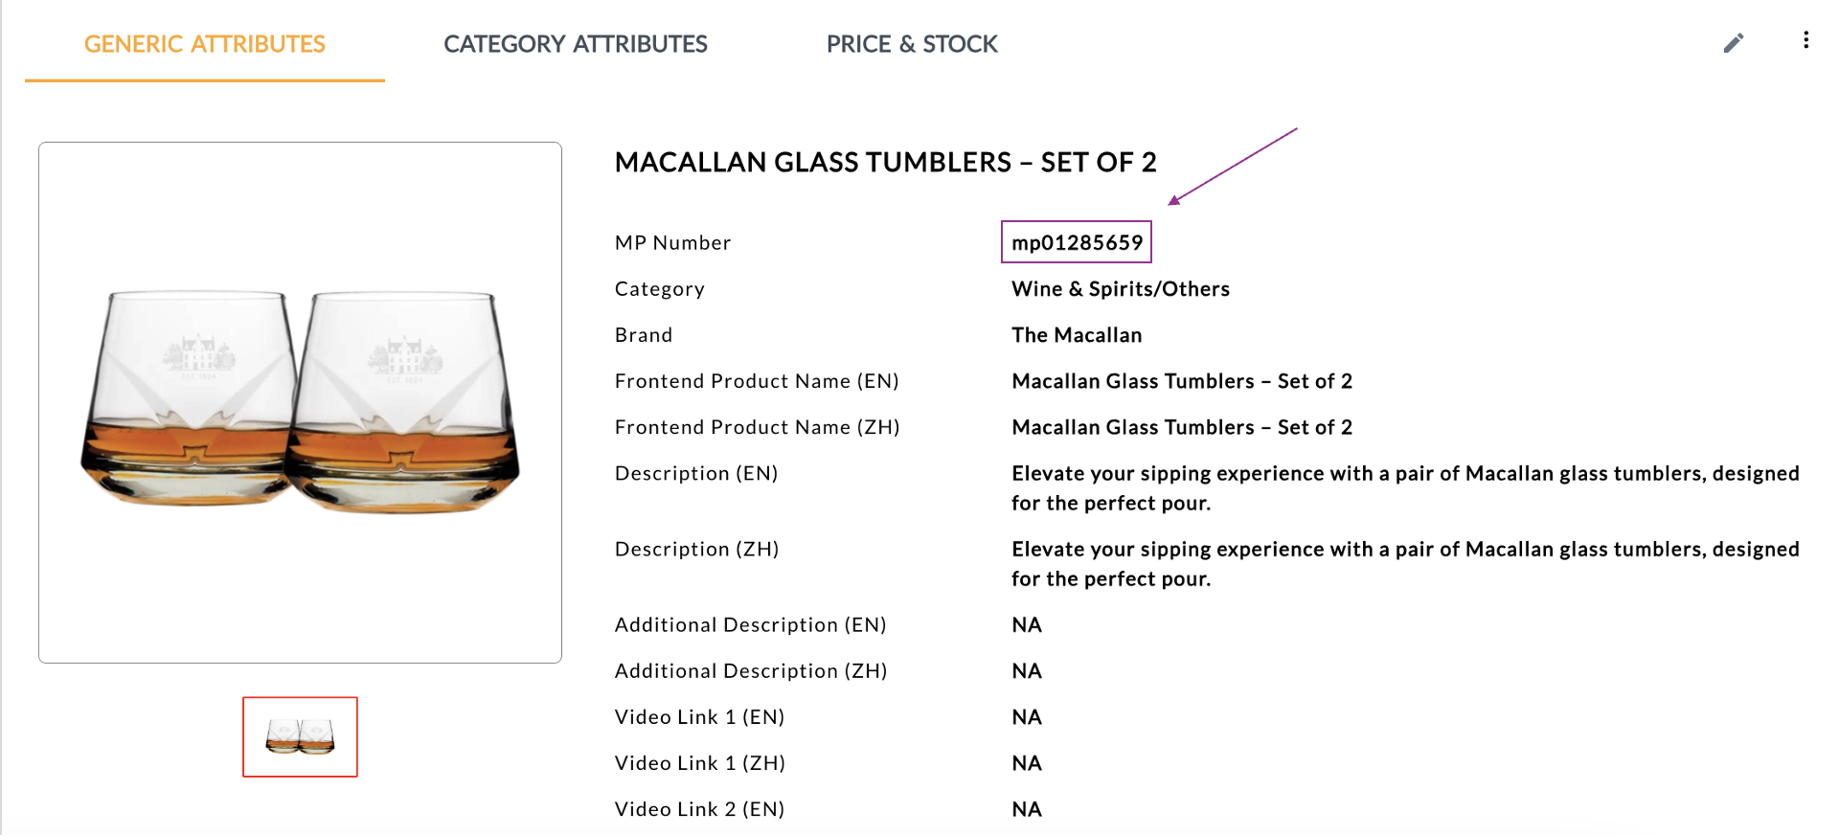Click the Video Link 2 (EN) label
1839x835 pixels.
(x=699, y=809)
